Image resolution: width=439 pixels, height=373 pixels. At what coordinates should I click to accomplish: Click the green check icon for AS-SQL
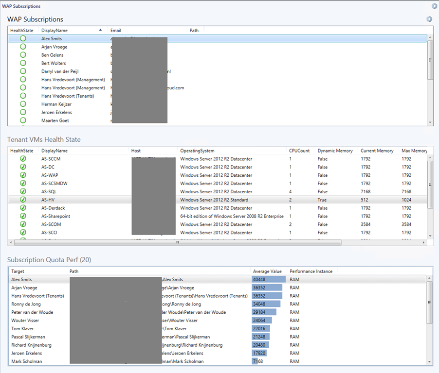click(23, 191)
